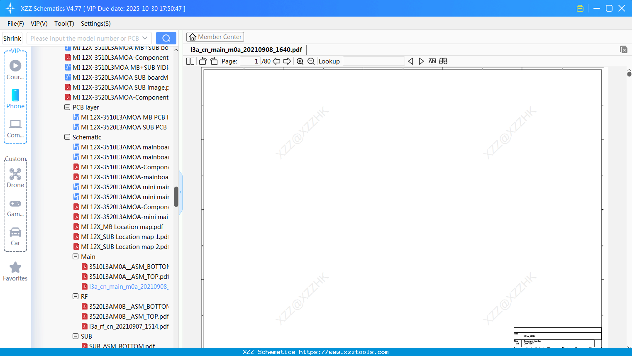632x356 pixels.
Task: Switch to the l3a_cn_main_m0a_20210908_1640.pdf tab
Action: pyautogui.click(x=246, y=49)
